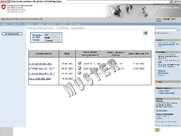
Task: Click Date traitement OFS column header
Action: point(139,54)
